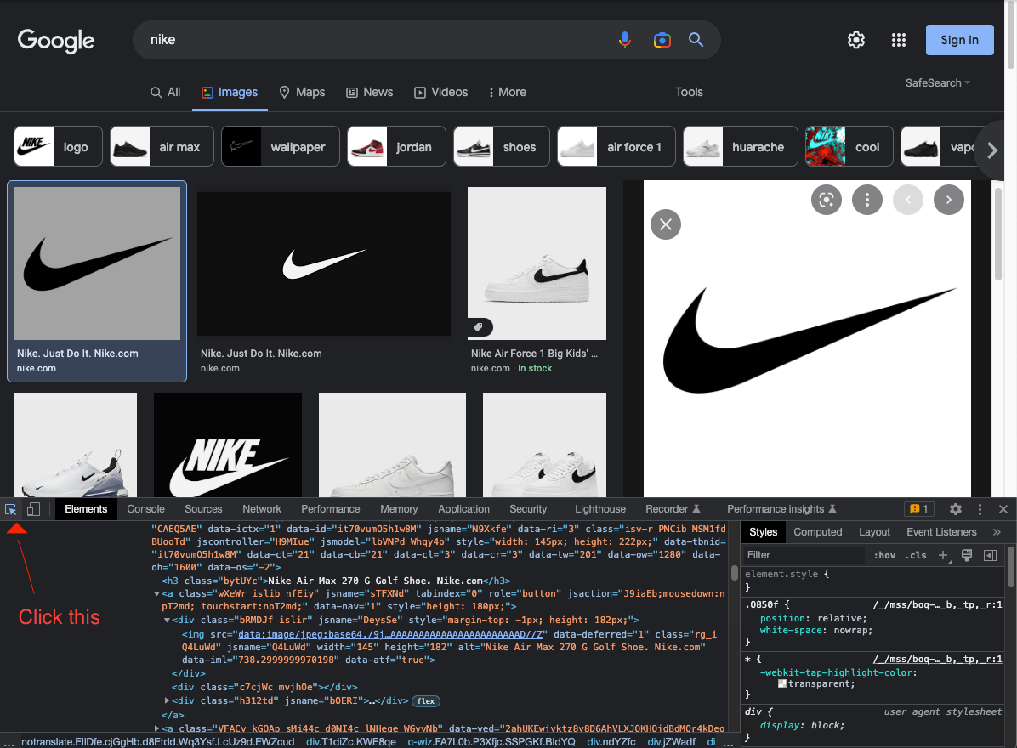Show more styles pane tabs chevron
This screenshot has width=1017, height=748.
click(x=997, y=532)
